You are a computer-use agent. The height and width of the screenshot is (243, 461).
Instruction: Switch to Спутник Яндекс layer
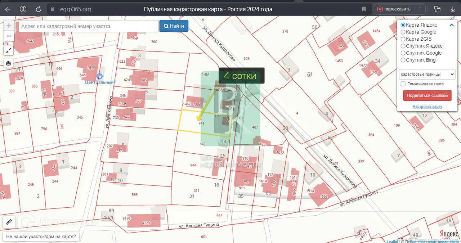[x=403, y=46]
